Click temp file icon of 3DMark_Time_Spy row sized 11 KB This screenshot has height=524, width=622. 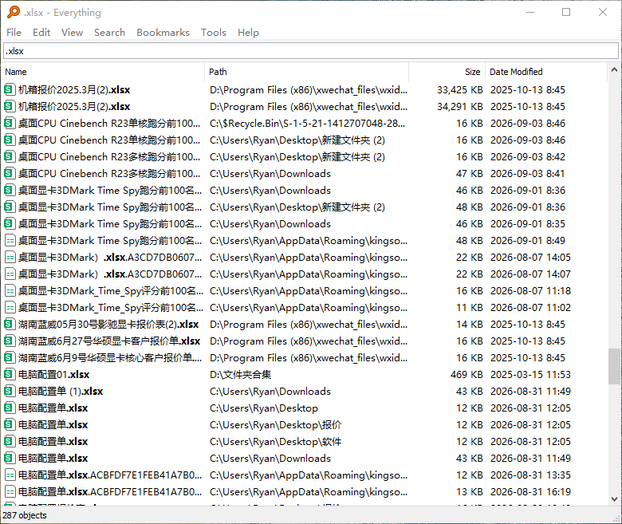point(10,307)
